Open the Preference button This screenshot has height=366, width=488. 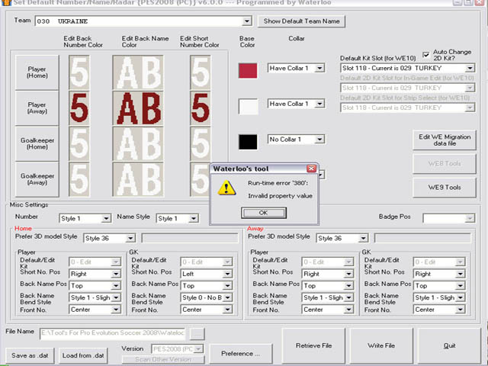241,354
